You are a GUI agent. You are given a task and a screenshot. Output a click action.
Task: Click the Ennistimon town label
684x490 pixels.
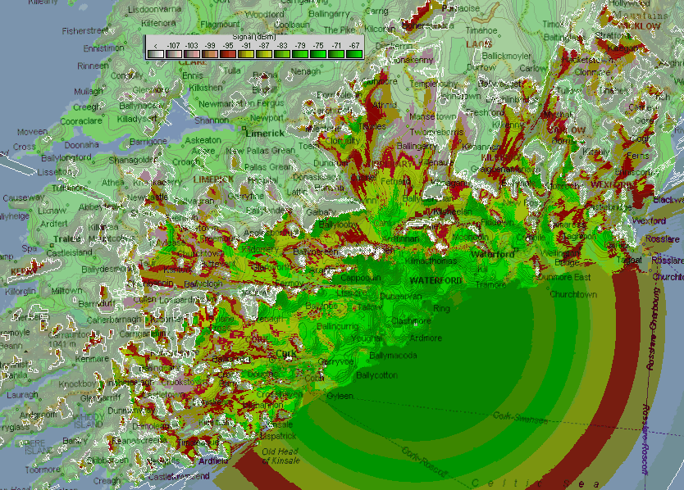coord(103,48)
